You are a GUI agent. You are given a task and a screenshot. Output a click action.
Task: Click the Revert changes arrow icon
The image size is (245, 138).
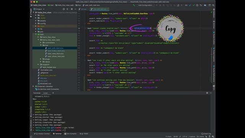[201, 5]
